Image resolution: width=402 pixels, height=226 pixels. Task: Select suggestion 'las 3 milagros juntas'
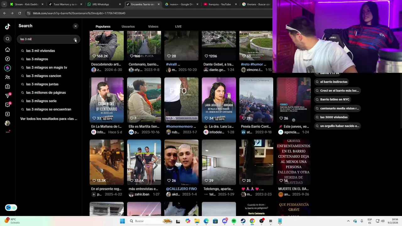coord(42,84)
